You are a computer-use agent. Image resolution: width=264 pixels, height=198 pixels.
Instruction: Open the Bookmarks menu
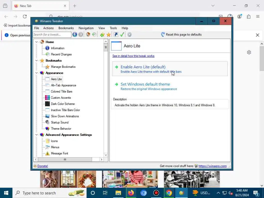pos(66,28)
